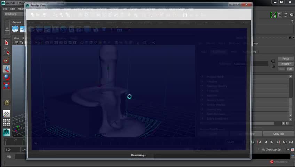Image resolution: width=295 pixels, height=167 pixels.
Task: Open the File menu
Action: coord(5,9)
